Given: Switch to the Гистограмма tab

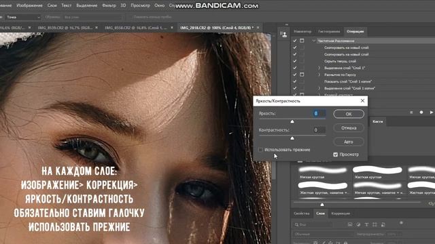Looking at the screenshot, I should 329,31.
